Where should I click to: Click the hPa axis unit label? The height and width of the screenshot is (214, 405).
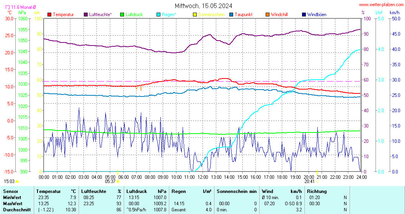[x=22, y=12]
